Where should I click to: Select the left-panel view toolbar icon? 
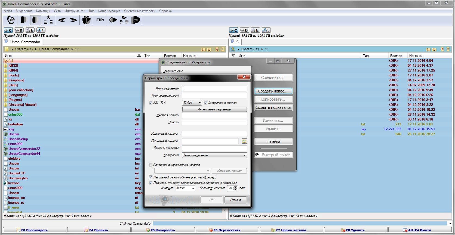pyautogui.click(x=24, y=20)
